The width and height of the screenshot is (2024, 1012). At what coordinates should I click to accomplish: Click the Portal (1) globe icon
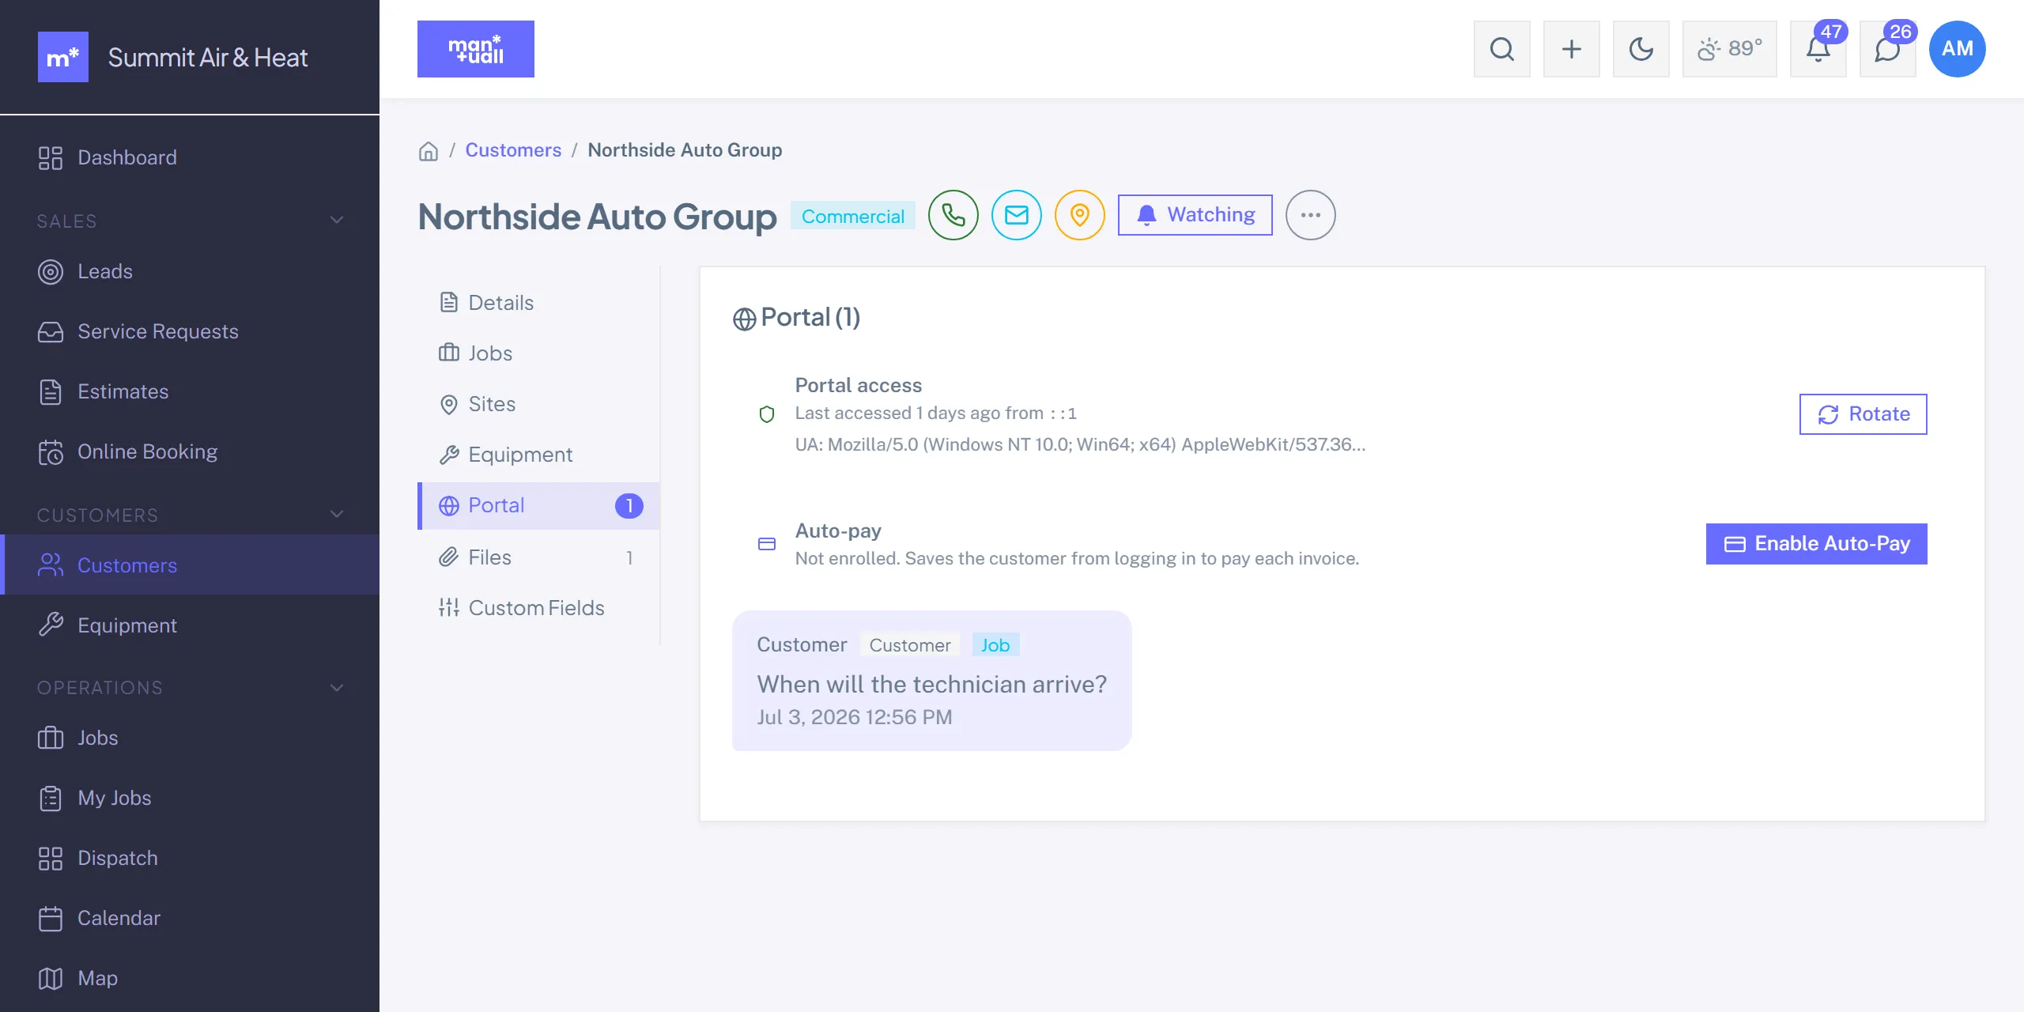tap(744, 319)
